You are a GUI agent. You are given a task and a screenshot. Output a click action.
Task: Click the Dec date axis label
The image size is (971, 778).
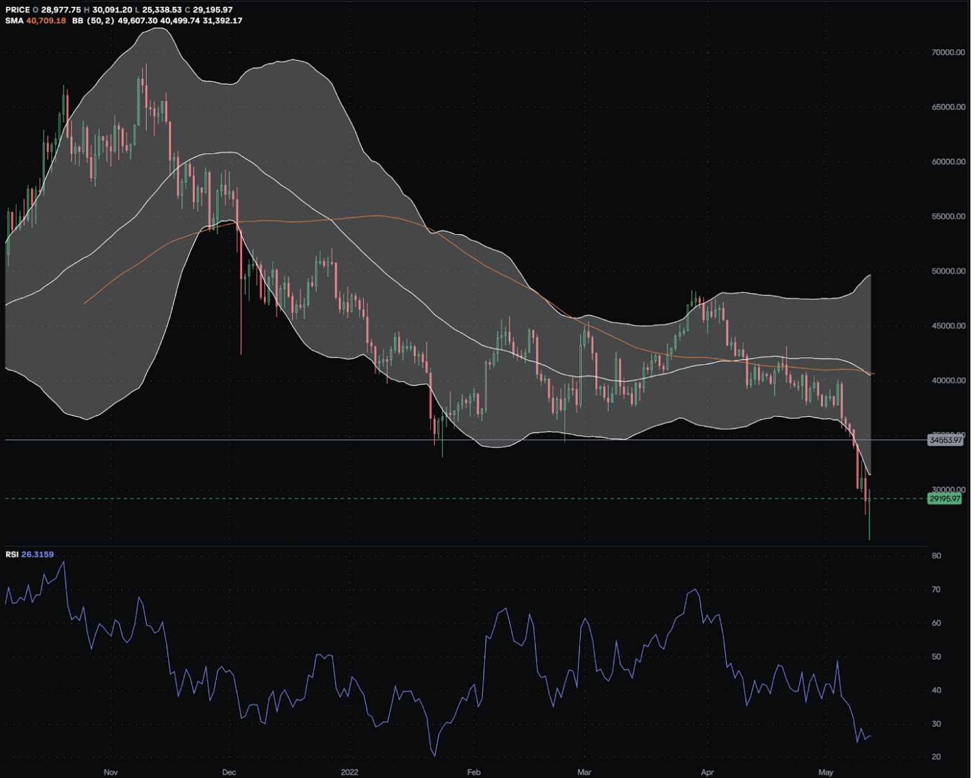(229, 772)
